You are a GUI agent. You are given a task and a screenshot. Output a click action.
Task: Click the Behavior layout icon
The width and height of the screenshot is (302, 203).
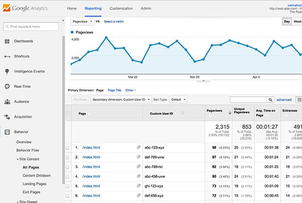[x=7, y=132]
